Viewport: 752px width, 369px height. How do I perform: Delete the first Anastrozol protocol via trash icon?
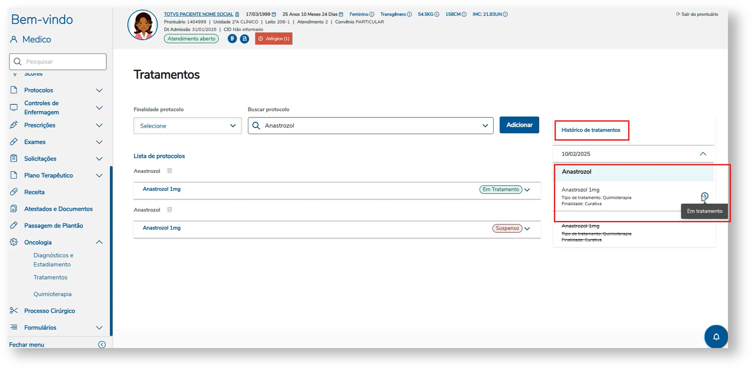click(170, 171)
